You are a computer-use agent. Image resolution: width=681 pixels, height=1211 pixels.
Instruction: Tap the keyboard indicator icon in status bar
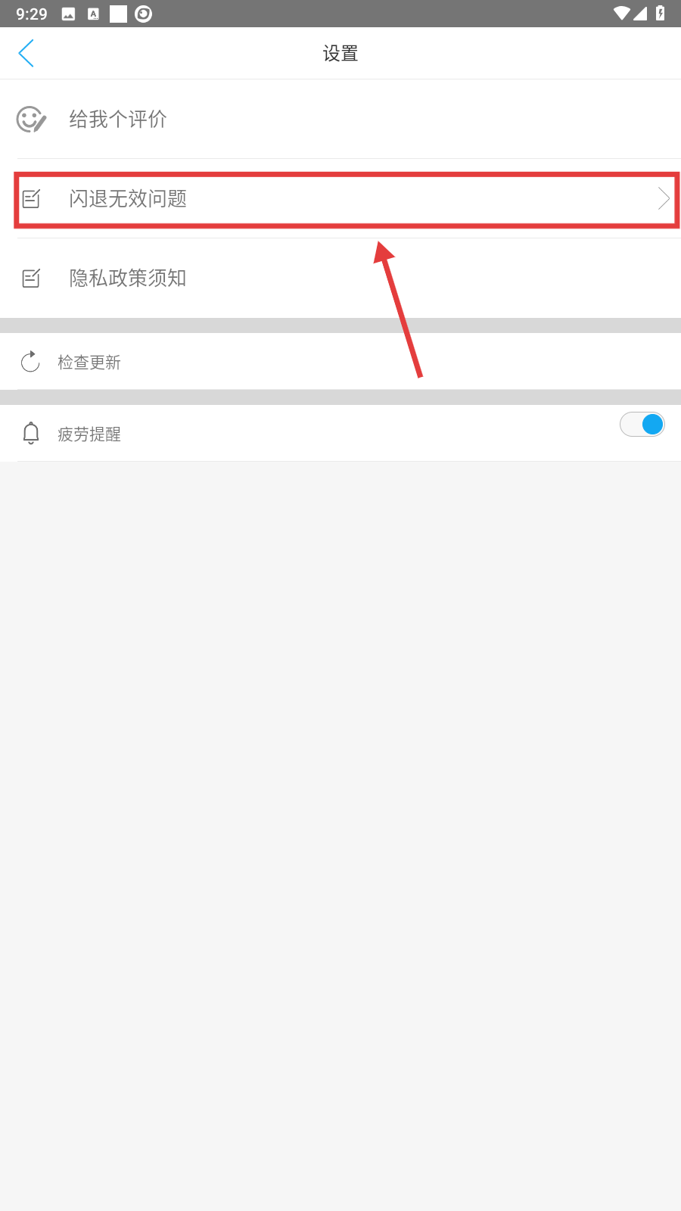[x=93, y=14]
